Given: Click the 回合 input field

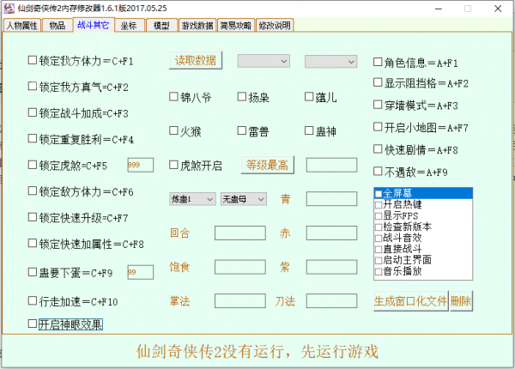Looking at the screenshot, I should [x=240, y=233].
